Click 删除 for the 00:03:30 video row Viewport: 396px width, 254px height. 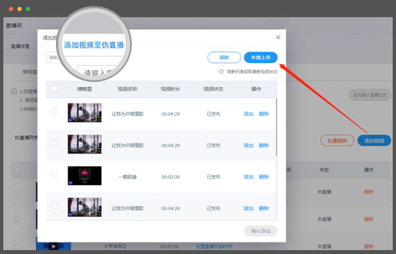click(264, 177)
